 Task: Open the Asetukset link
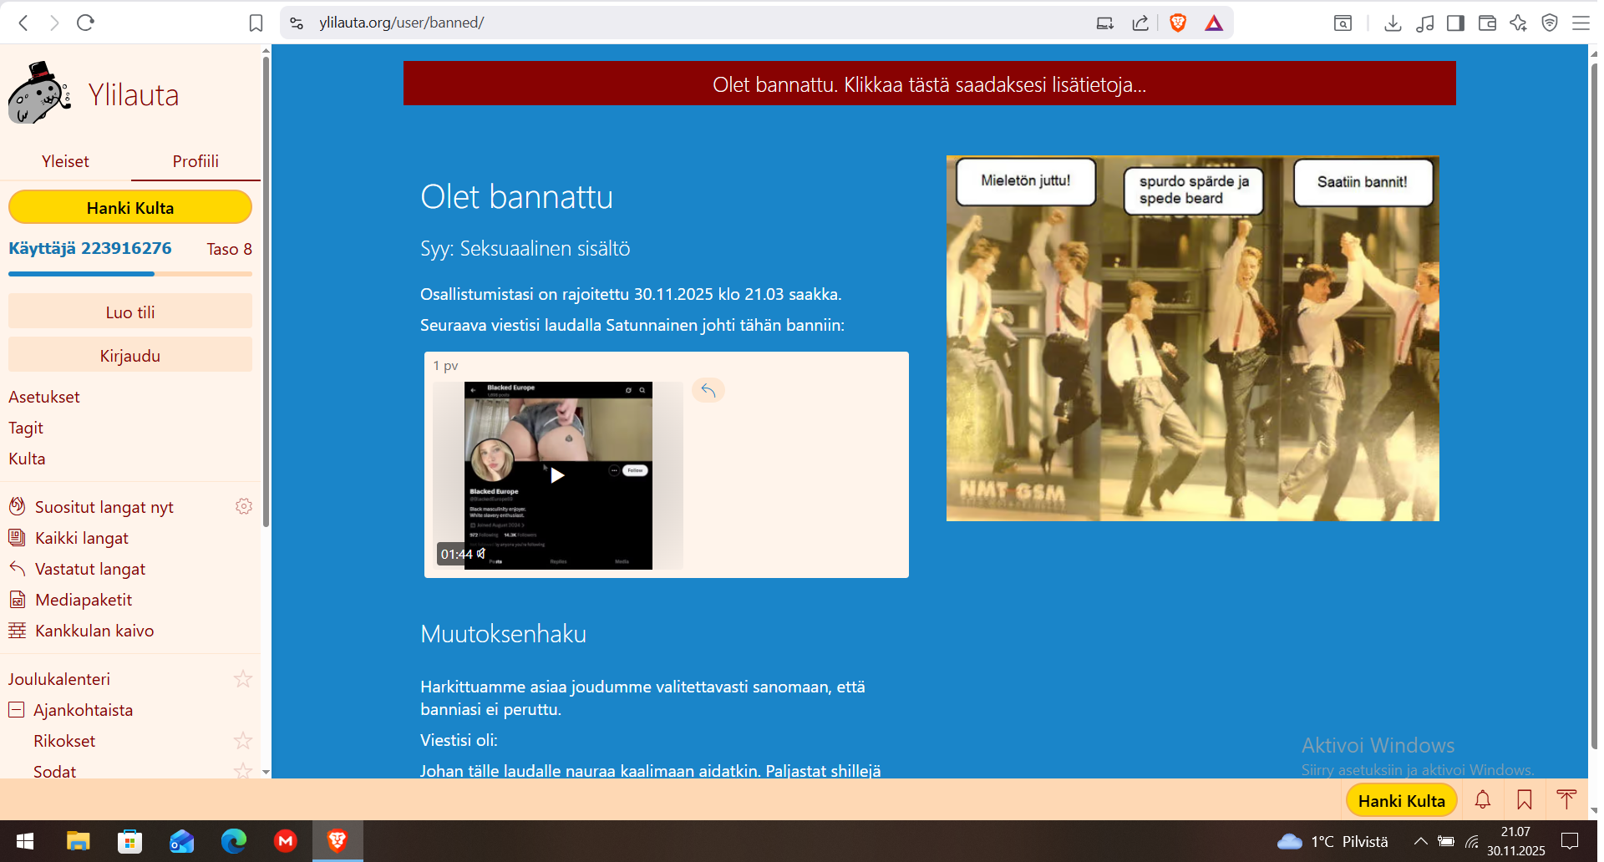tap(44, 397)
